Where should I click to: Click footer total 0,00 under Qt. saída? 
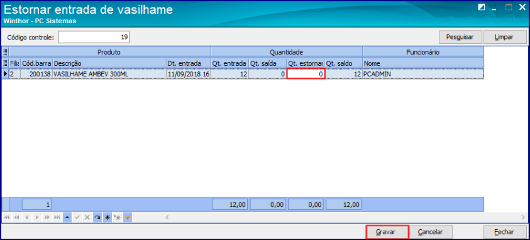pyautogui.click(x=268, y=204)
